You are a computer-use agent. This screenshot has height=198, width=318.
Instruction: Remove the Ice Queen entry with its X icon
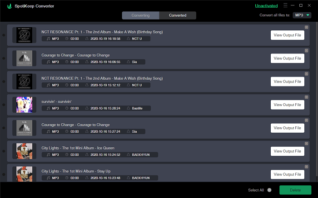click(x=307, y=143)
